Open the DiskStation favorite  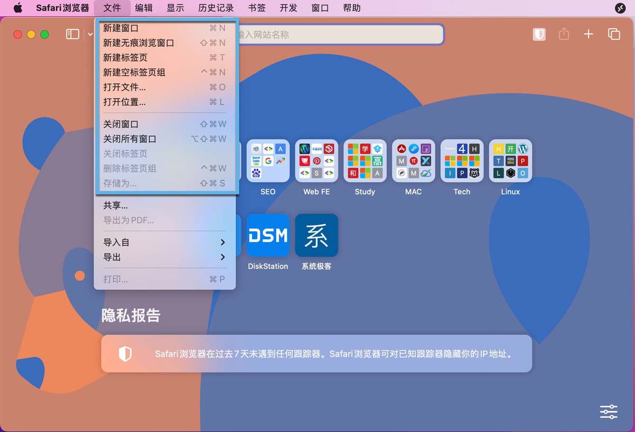[x=268, y=235]
